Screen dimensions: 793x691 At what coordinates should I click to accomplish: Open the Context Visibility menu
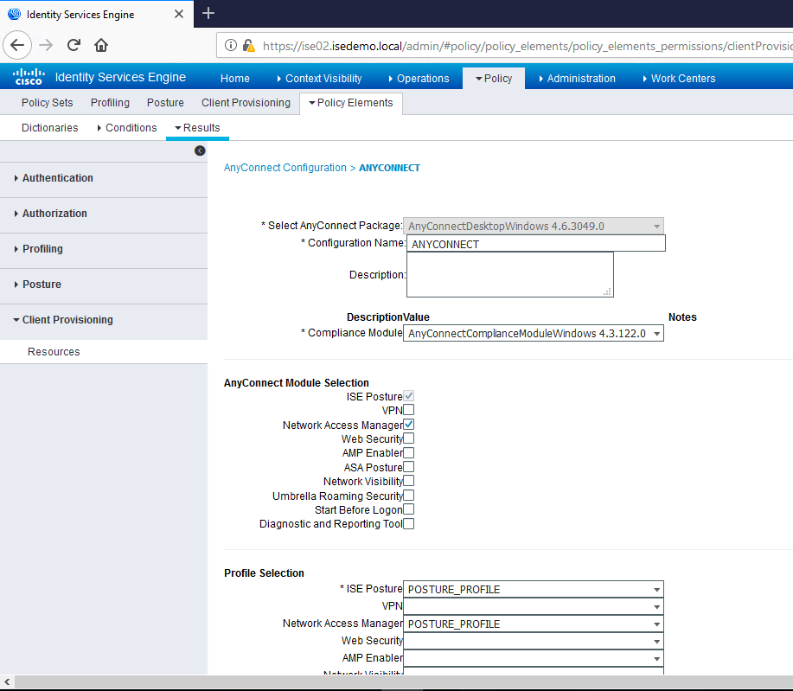pos(320,79)
